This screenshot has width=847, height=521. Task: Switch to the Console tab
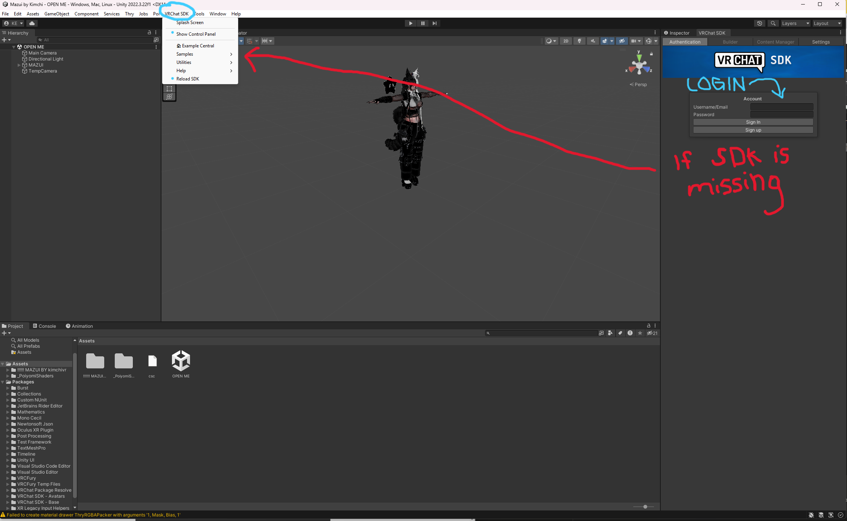44,326
